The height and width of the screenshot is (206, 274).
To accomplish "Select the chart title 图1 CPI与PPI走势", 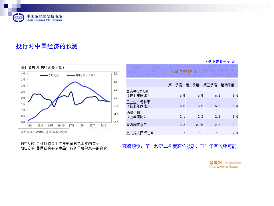I will (42, 68).
